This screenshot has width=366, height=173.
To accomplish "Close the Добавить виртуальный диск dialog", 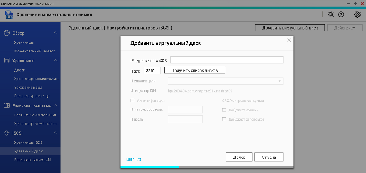I will (x=289, y=40).
